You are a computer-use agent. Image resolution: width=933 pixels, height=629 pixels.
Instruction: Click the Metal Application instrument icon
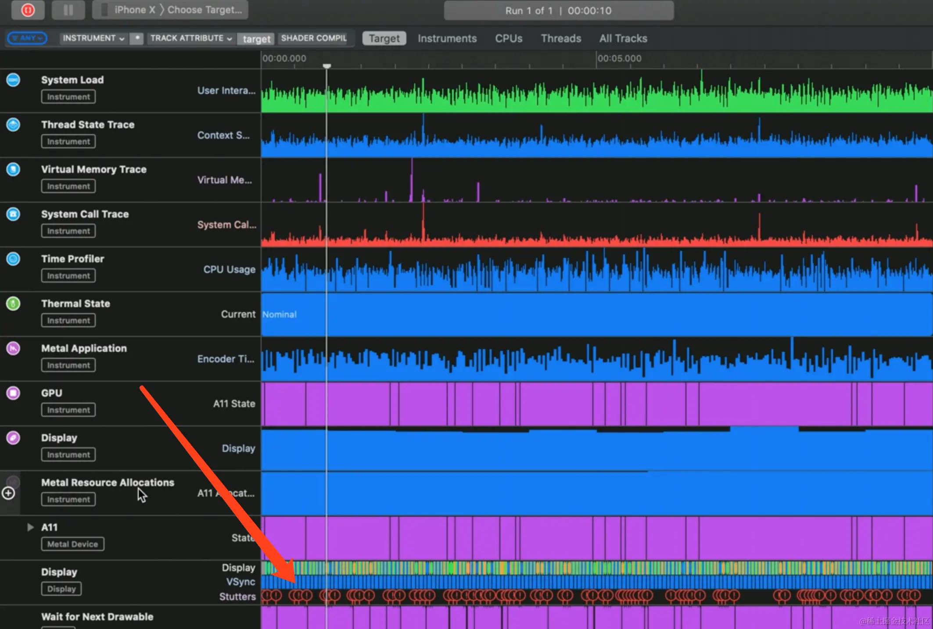coord(13,348)
